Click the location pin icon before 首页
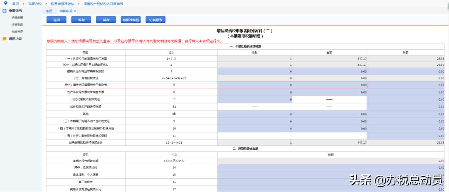 tap(5, 3)
